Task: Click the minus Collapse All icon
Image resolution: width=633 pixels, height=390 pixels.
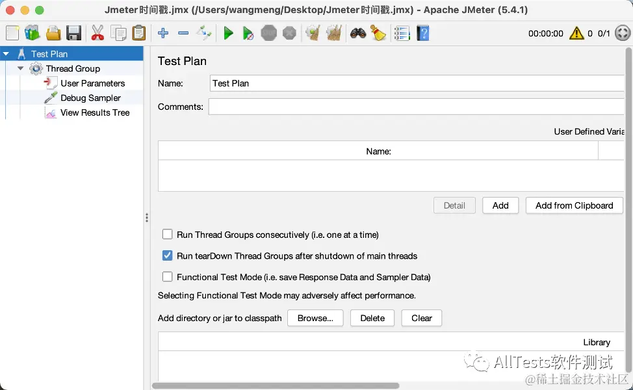Action: click(x=183, y=33)
